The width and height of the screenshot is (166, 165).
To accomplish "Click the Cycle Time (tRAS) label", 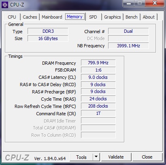I will pos(58,99).
